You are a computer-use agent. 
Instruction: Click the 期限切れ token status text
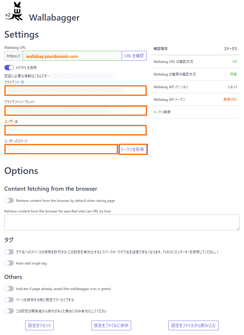pos(230,100)
